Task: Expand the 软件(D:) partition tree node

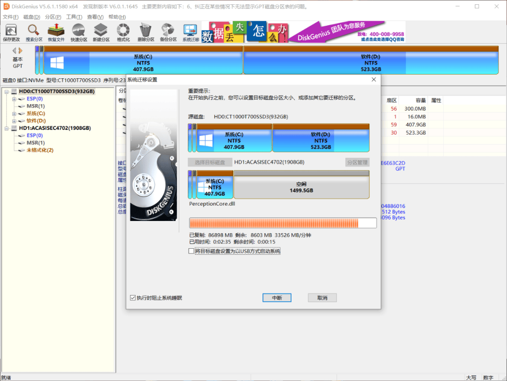Action: [14, 121]
